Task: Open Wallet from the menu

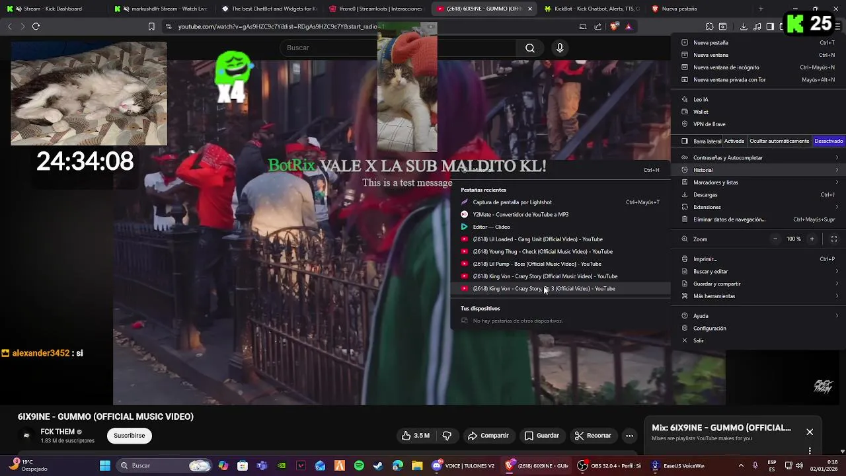Action: (x=759, y=112)
